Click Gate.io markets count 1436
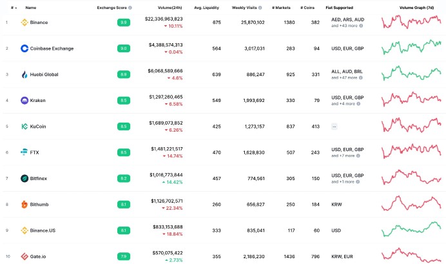This screenshot has height=264, width=446. (x=289, y=257)
